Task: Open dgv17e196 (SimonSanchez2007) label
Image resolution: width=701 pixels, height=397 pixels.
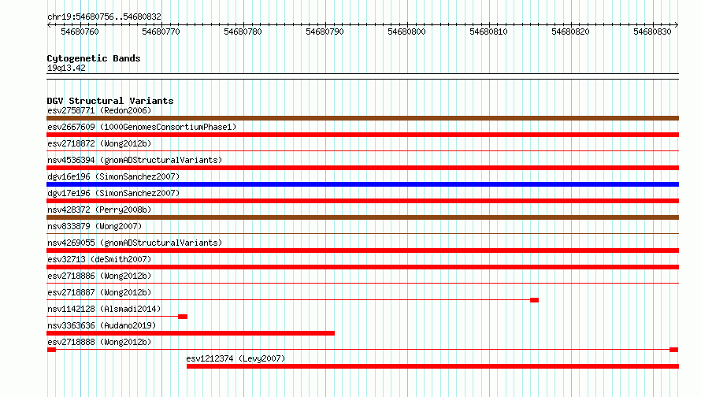Action: (x=113, y=193)
